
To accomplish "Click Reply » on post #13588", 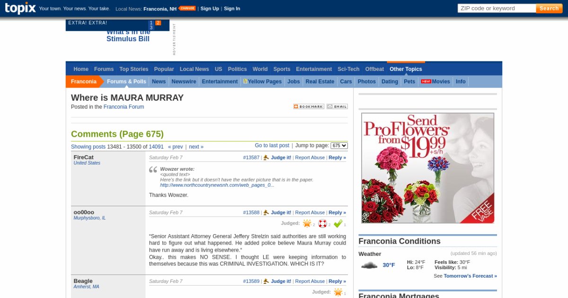I will click(337, 212).
